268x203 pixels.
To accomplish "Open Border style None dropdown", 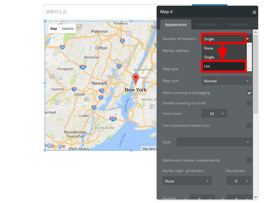I will pyautogui.click(x=187, y=181).
